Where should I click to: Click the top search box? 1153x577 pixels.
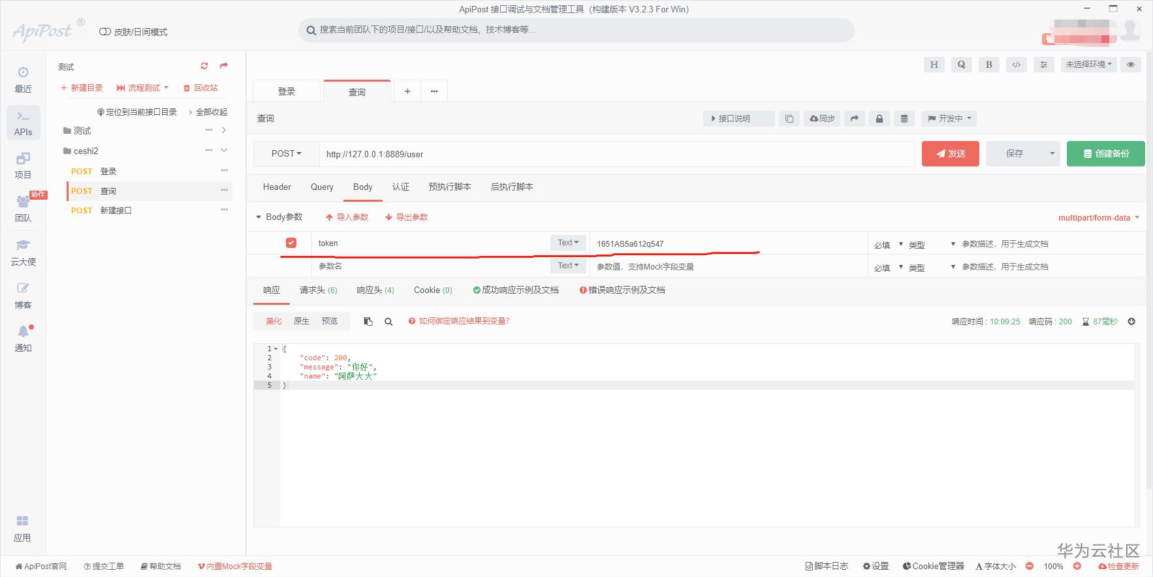(x=576, y=30)
